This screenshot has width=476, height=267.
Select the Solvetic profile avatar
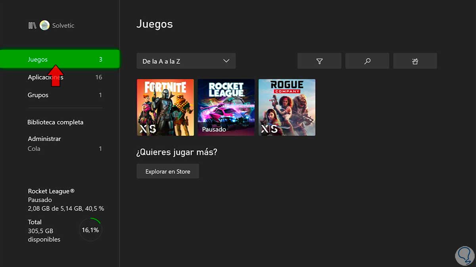44,25
